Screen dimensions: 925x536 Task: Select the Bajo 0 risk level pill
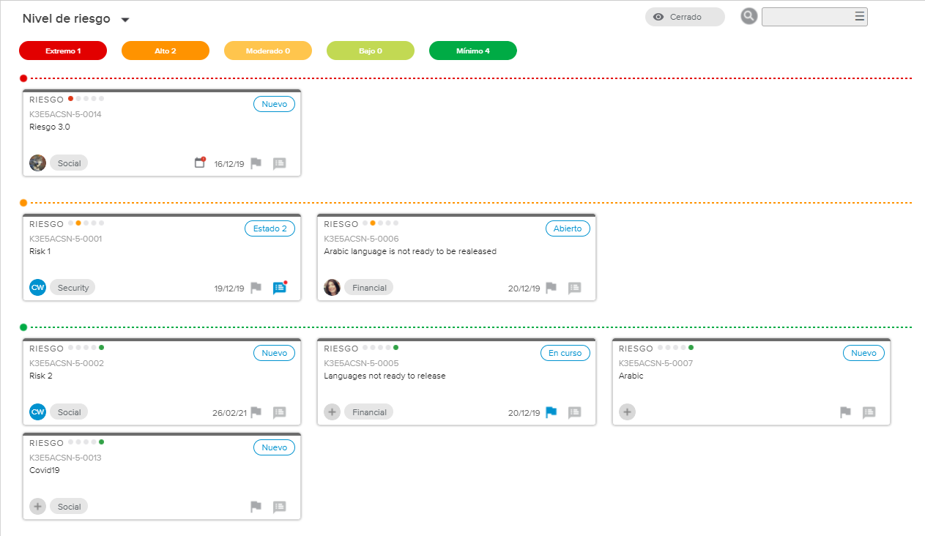pos(370,51)
